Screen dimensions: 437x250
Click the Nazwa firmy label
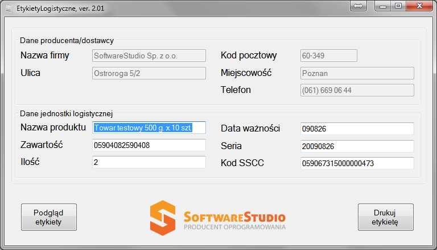(x=45, y=56)
